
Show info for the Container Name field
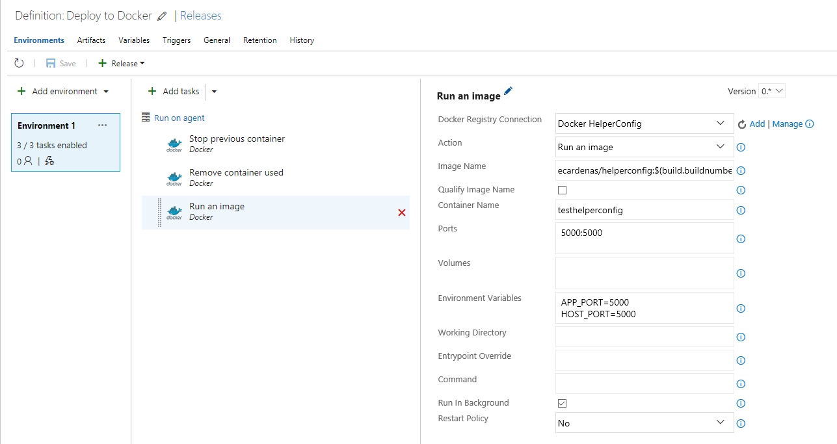point(741,211)
